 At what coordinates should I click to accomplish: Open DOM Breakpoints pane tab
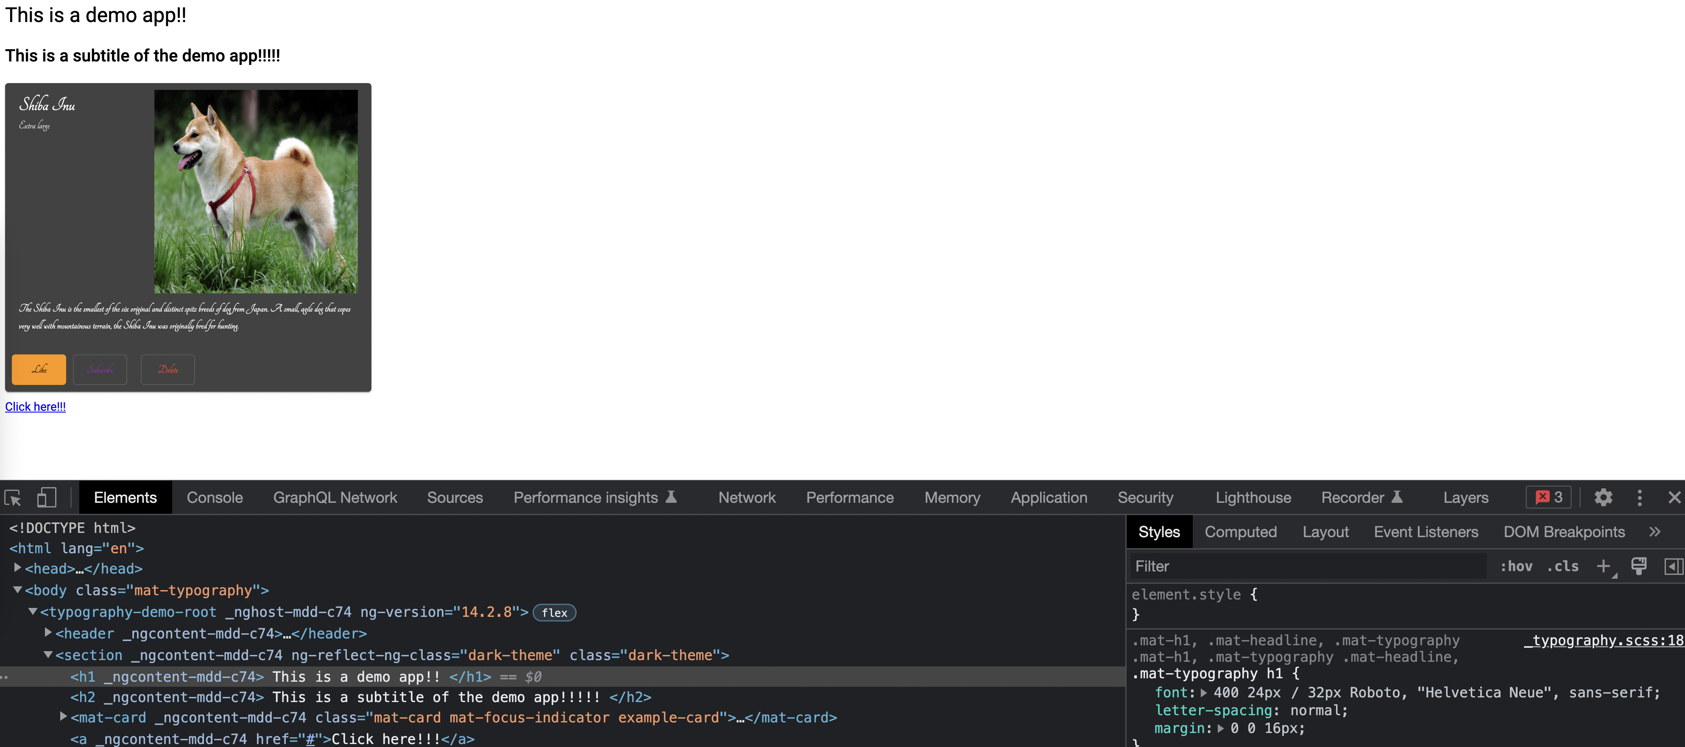click(1563, 532)
